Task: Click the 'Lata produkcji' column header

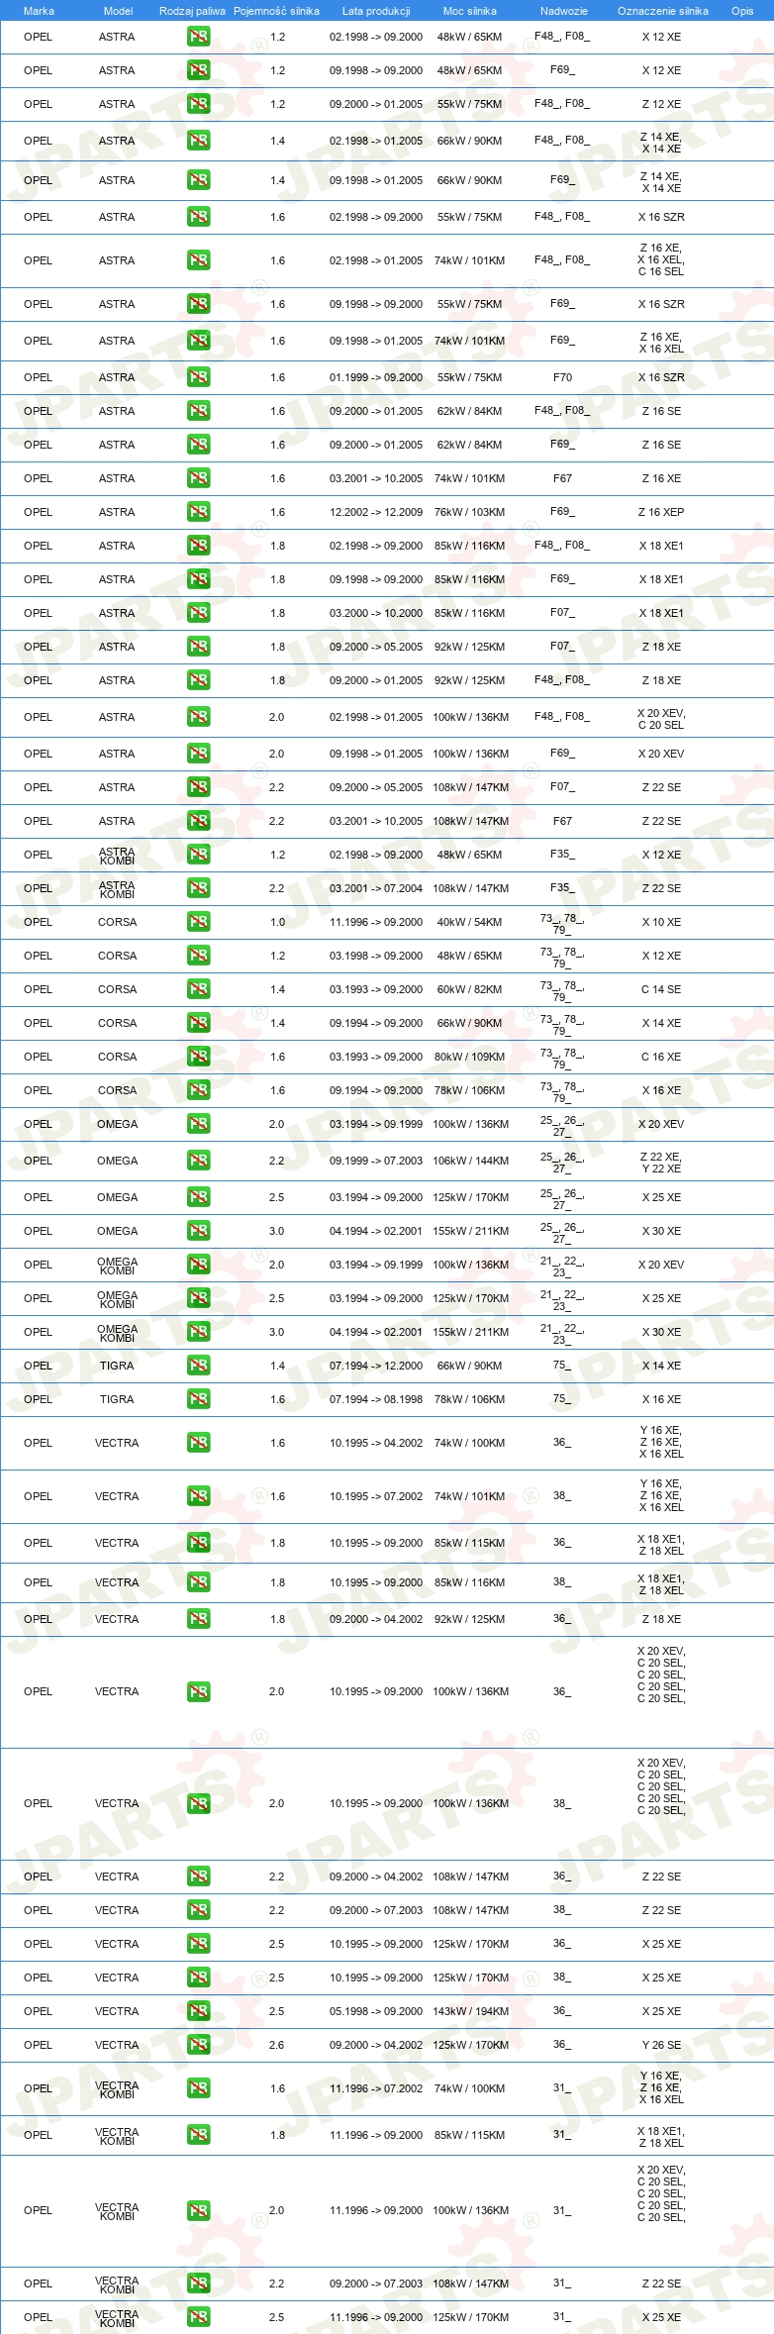Action: (376, 11)
